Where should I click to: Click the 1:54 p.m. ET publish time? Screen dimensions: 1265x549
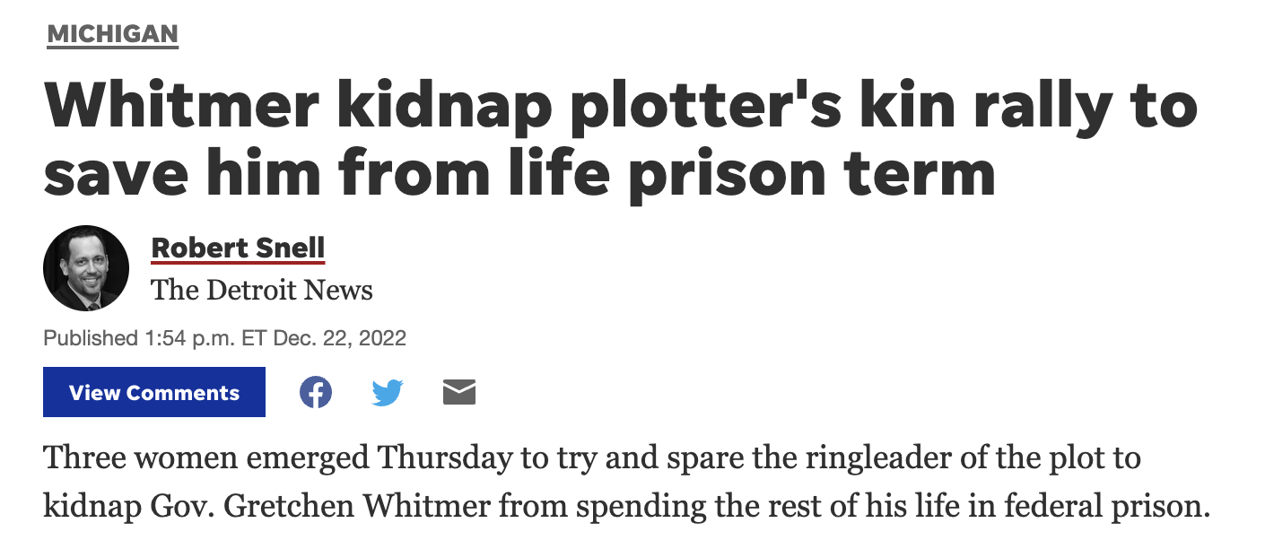click(205, 338)
